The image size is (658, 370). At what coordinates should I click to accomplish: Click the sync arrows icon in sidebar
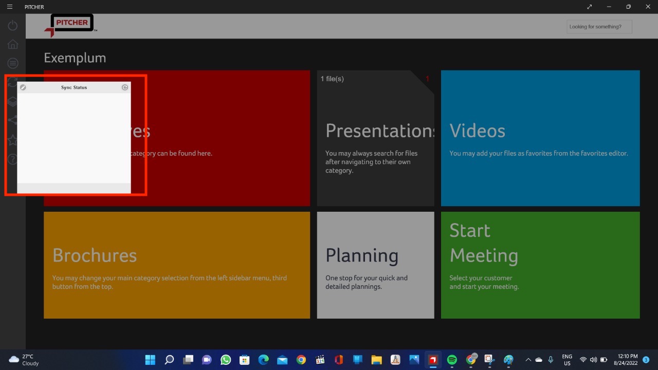pyautogui.click(x=12, y=82)
